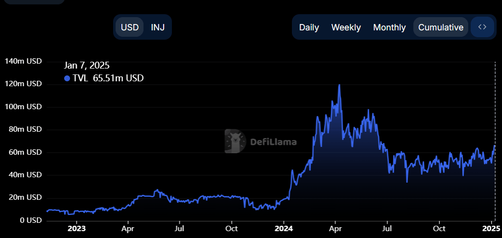
Task: Click the blue TVL legend dot
Action: tap(67, 78)
